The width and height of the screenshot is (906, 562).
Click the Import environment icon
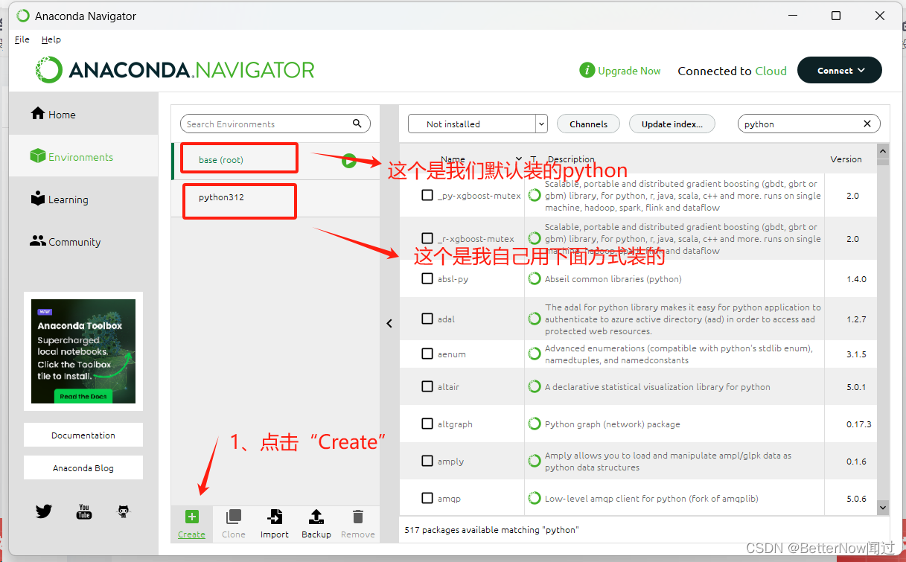click(x=275, y=517)
